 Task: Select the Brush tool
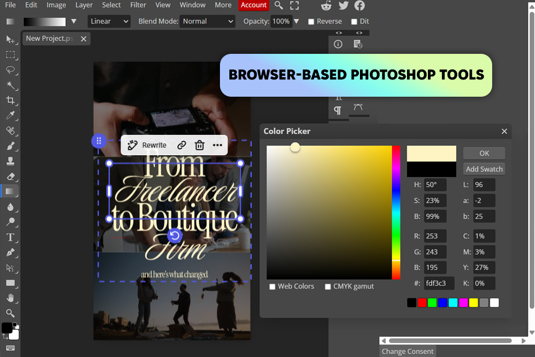[10, 146]
